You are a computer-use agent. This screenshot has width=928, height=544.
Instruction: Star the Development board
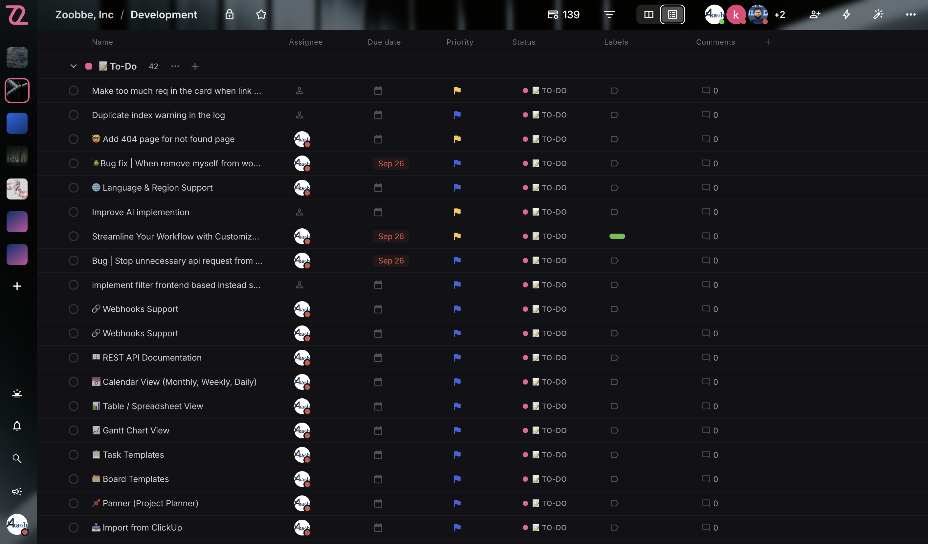[x=261, y=14]
